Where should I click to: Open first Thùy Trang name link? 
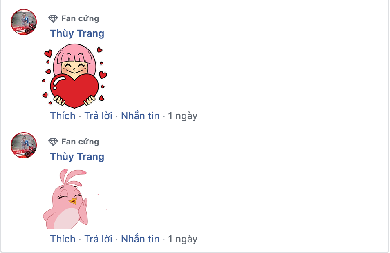click(x=77, y=33)
